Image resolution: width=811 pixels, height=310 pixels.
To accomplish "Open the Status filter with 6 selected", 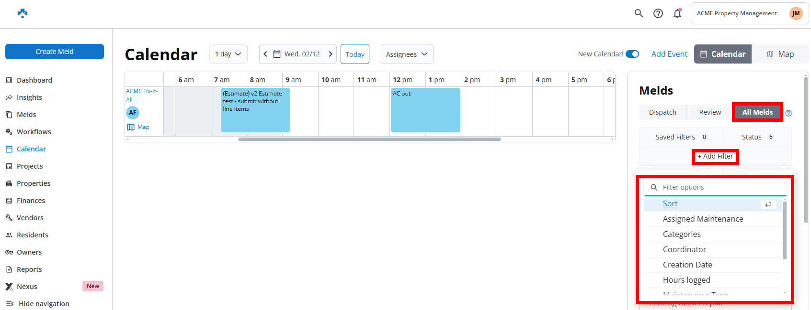I will [757, 137].
